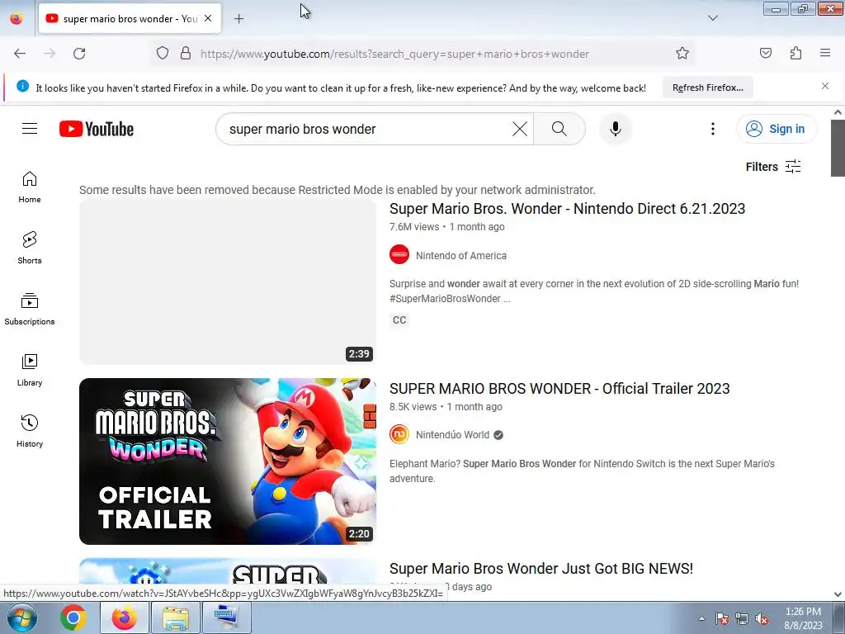Click the Sign in button
This screenshot has height=634, width=845.
coord(777,129)
